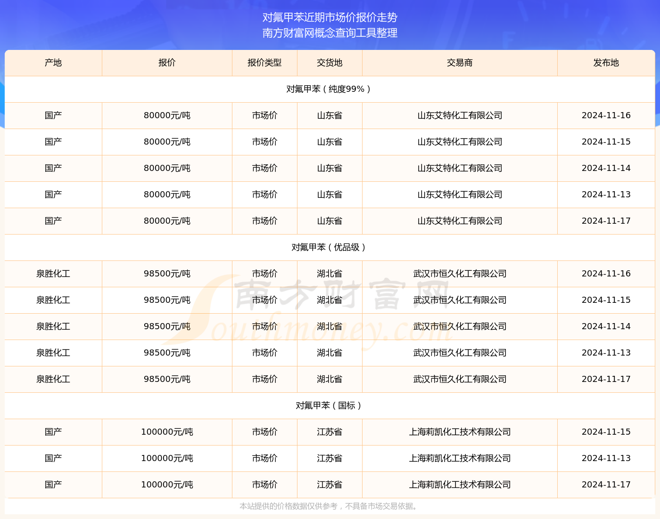Click 武汉市恒久化工有限公司 in the 2024-11-14 row
This screenshot has width=660, height=519.
[460, 326]
